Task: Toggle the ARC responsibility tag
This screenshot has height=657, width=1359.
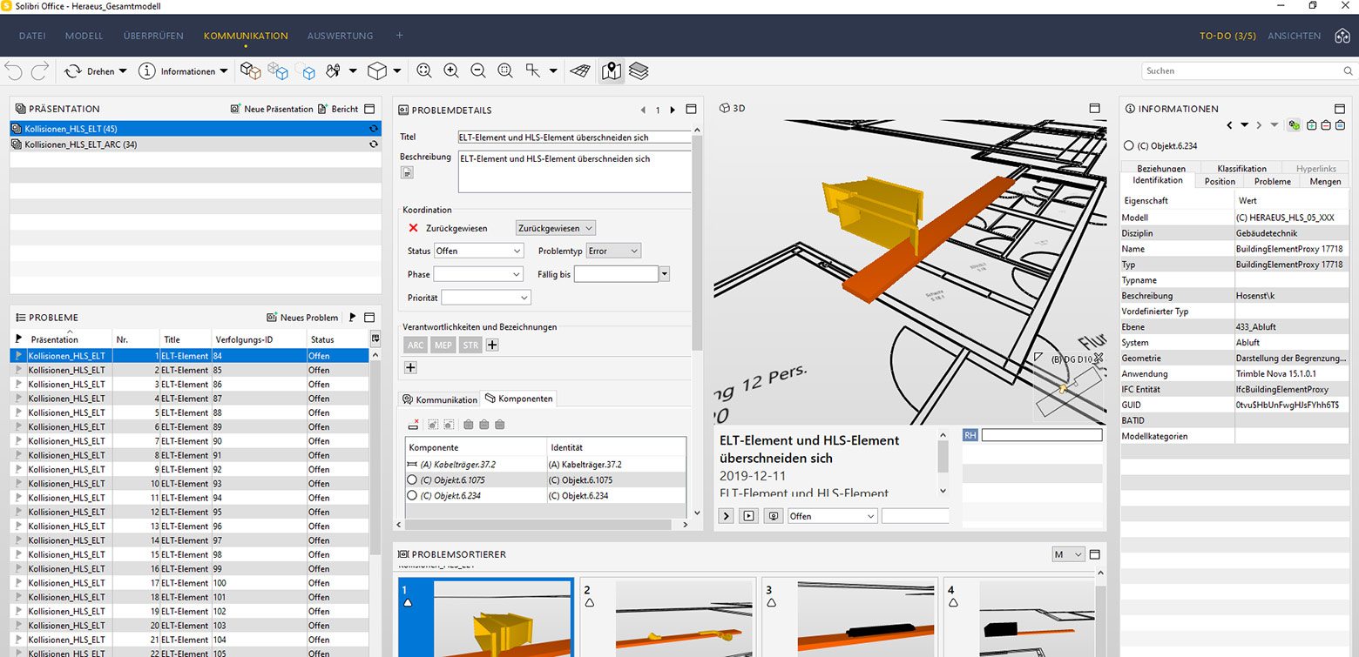Action: (x=416, y=345)
